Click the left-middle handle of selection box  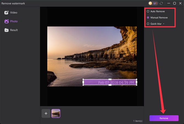83,82
